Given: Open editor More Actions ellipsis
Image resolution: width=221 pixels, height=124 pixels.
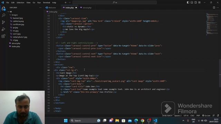Looking at the screenshot, I should [x=218, y=8].
